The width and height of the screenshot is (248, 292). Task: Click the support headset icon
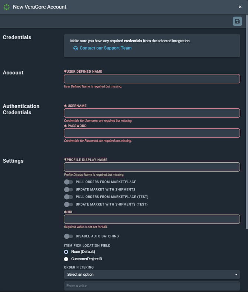(x=76, y=48)
